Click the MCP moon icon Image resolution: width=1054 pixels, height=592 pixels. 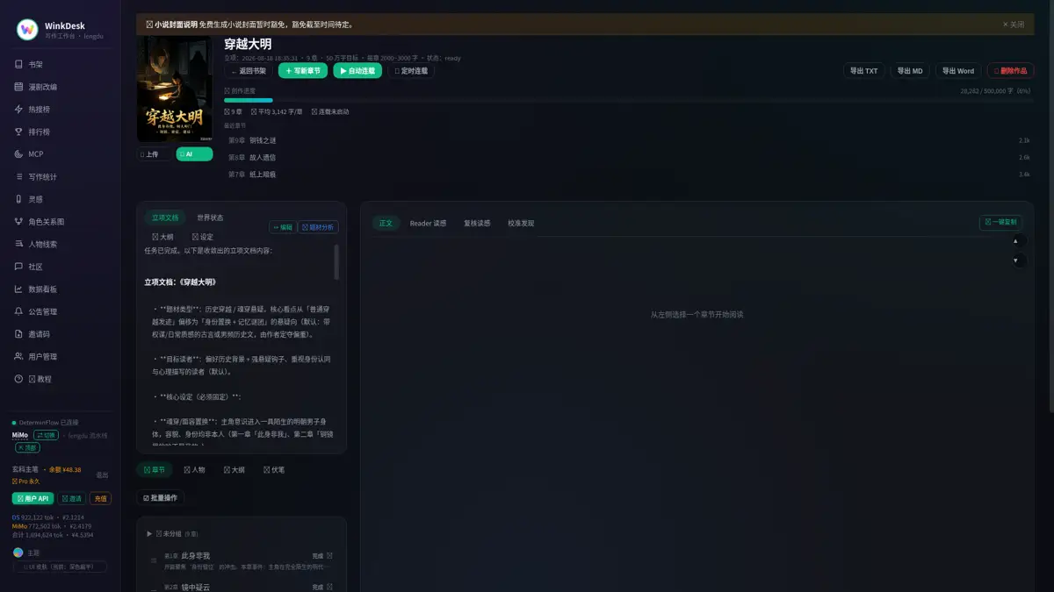[18, 154]
